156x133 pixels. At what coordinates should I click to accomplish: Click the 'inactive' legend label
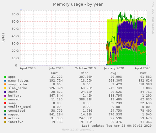(x=16, y=122)
